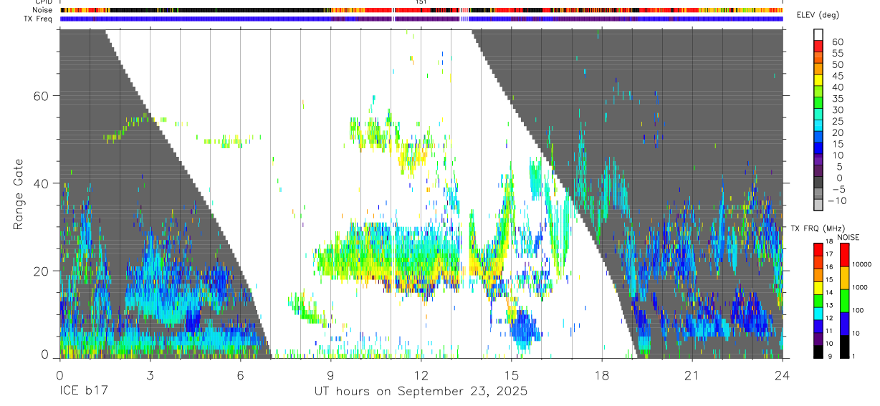Click the x-axis tick label '15'
The image size is (880, 406).
[x=511, y=375]
